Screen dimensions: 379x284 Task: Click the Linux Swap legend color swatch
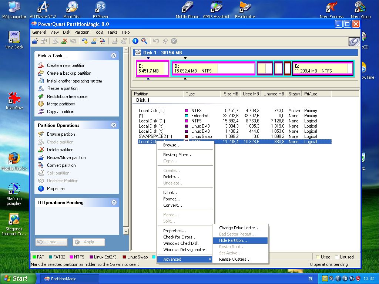124,257
